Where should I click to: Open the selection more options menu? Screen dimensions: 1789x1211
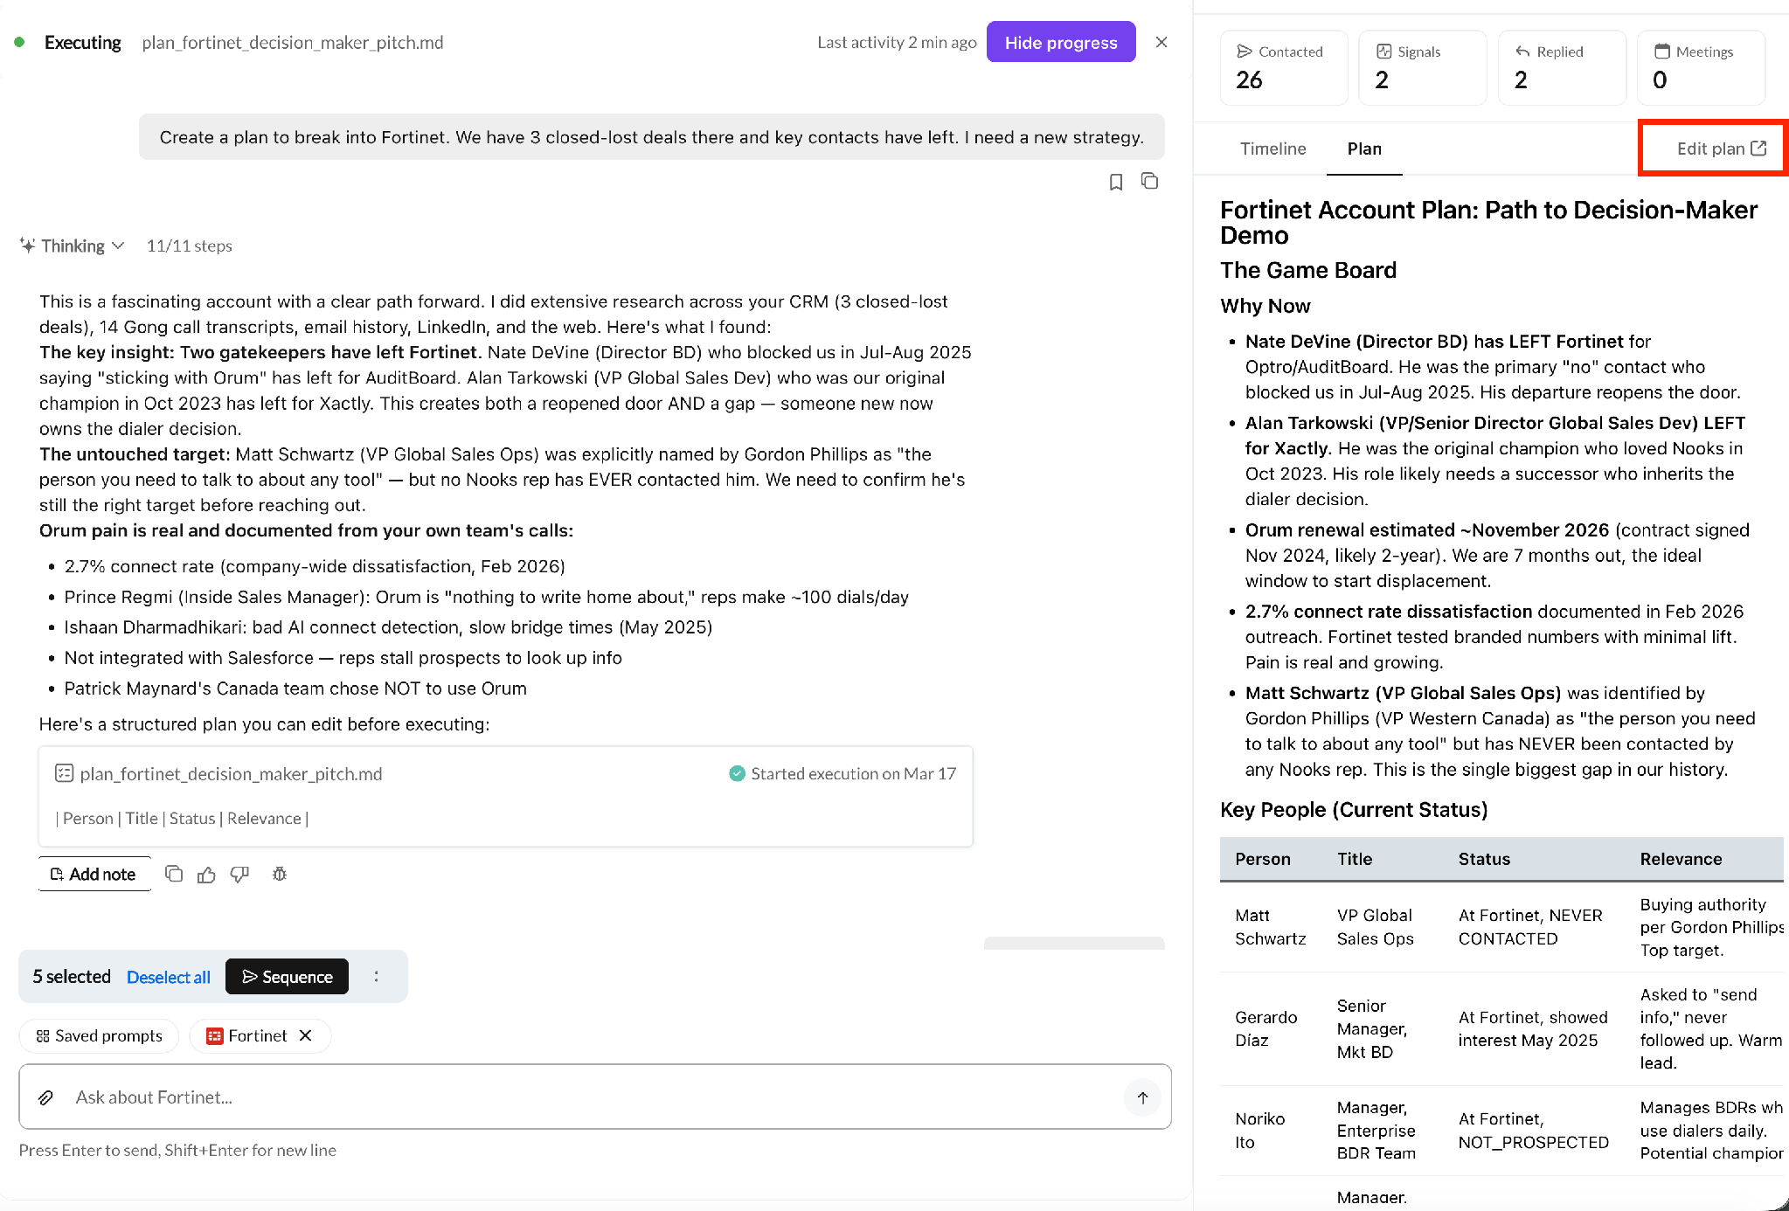(x=377, y=976)
